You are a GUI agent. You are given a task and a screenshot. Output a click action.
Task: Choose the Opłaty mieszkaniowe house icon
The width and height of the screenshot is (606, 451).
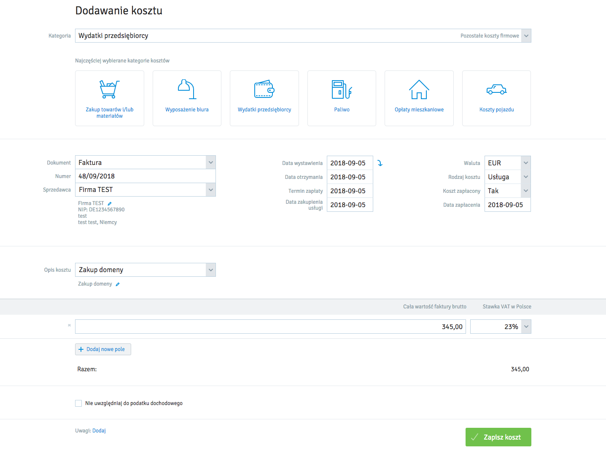tap(419, 89)
